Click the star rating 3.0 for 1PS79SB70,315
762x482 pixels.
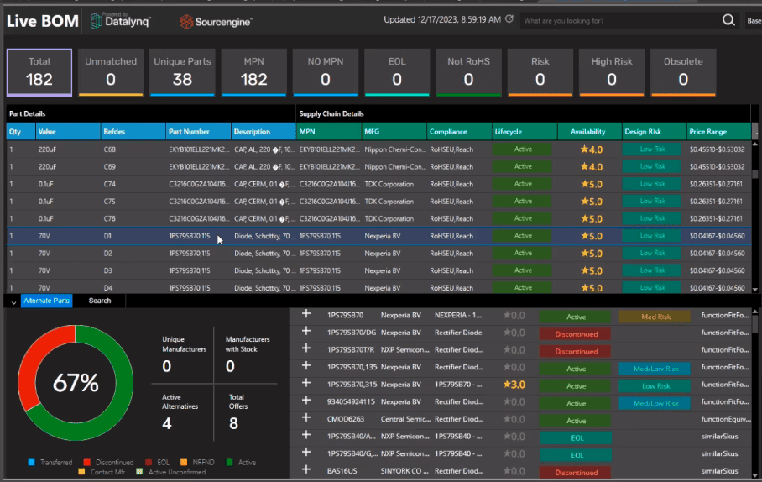point(514,385)
